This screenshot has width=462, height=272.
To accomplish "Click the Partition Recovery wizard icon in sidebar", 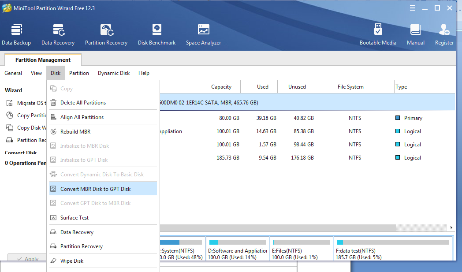I will 10,140.
